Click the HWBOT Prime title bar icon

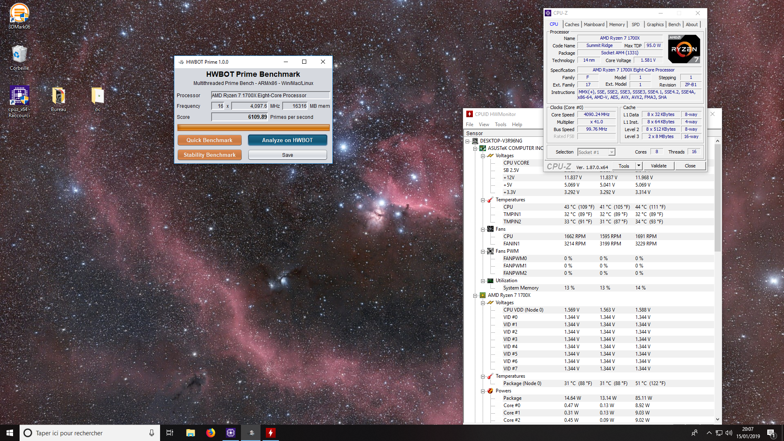[181, 62]
